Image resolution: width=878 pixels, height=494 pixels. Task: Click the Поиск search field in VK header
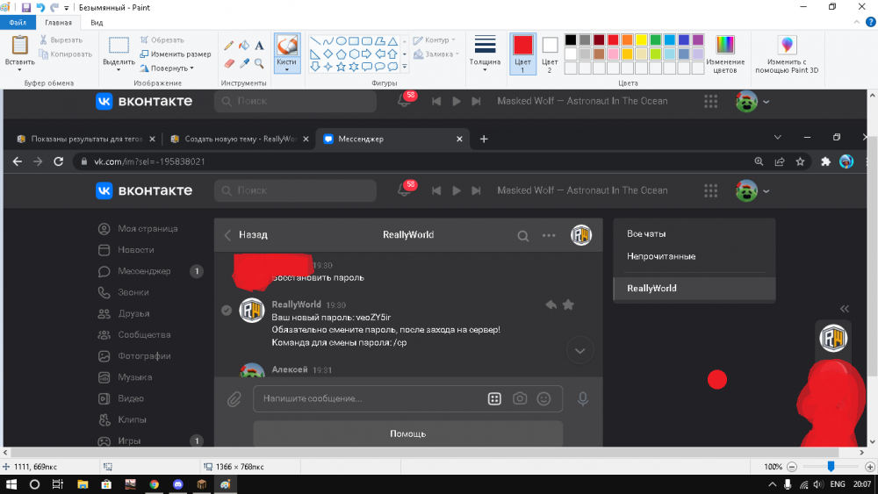coord(295,190)
